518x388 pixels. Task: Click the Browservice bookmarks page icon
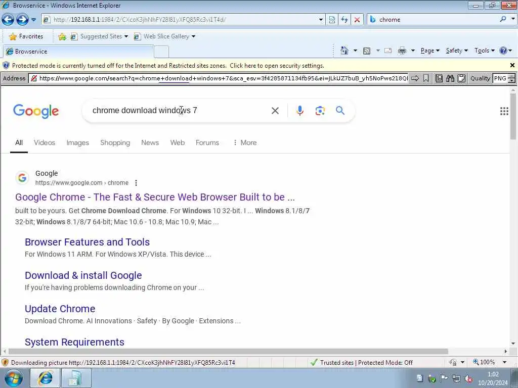(439, 78)
